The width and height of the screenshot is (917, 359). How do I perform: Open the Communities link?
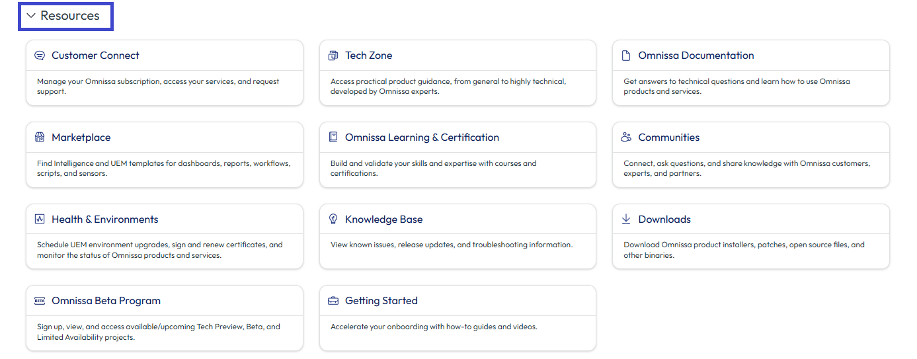668,138
